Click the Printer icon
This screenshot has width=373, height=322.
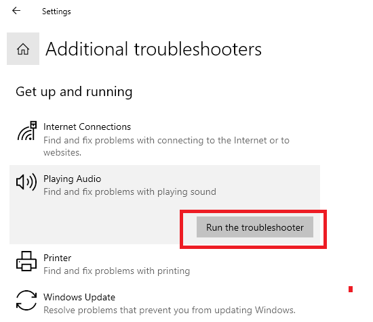click(26, 261)
